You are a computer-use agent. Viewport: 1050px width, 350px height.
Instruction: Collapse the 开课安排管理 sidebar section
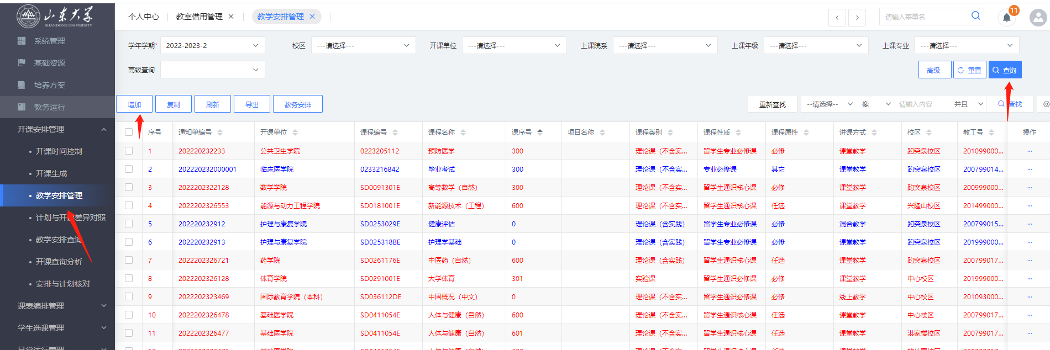click(57, 129)
